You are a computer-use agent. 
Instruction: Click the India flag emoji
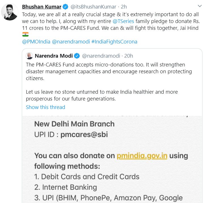click(25, 35)
